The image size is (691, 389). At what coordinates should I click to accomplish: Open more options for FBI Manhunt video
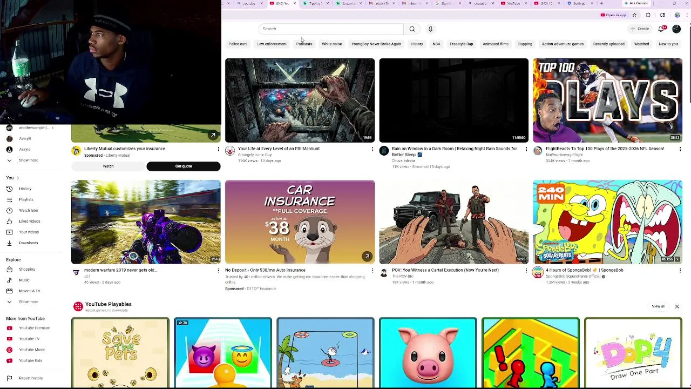(372, 149)
